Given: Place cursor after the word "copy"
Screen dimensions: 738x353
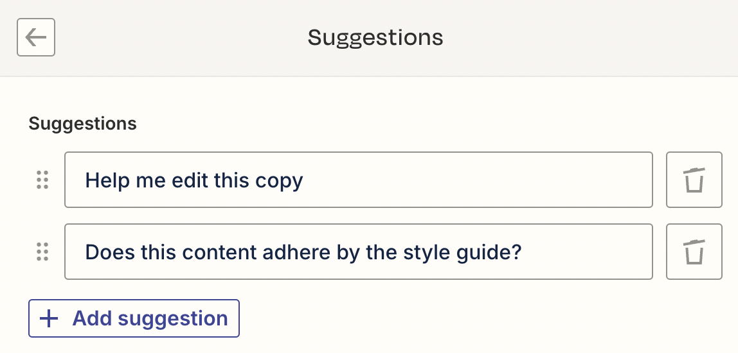Looking at the screenshot, I should click(x=304, y=181).
